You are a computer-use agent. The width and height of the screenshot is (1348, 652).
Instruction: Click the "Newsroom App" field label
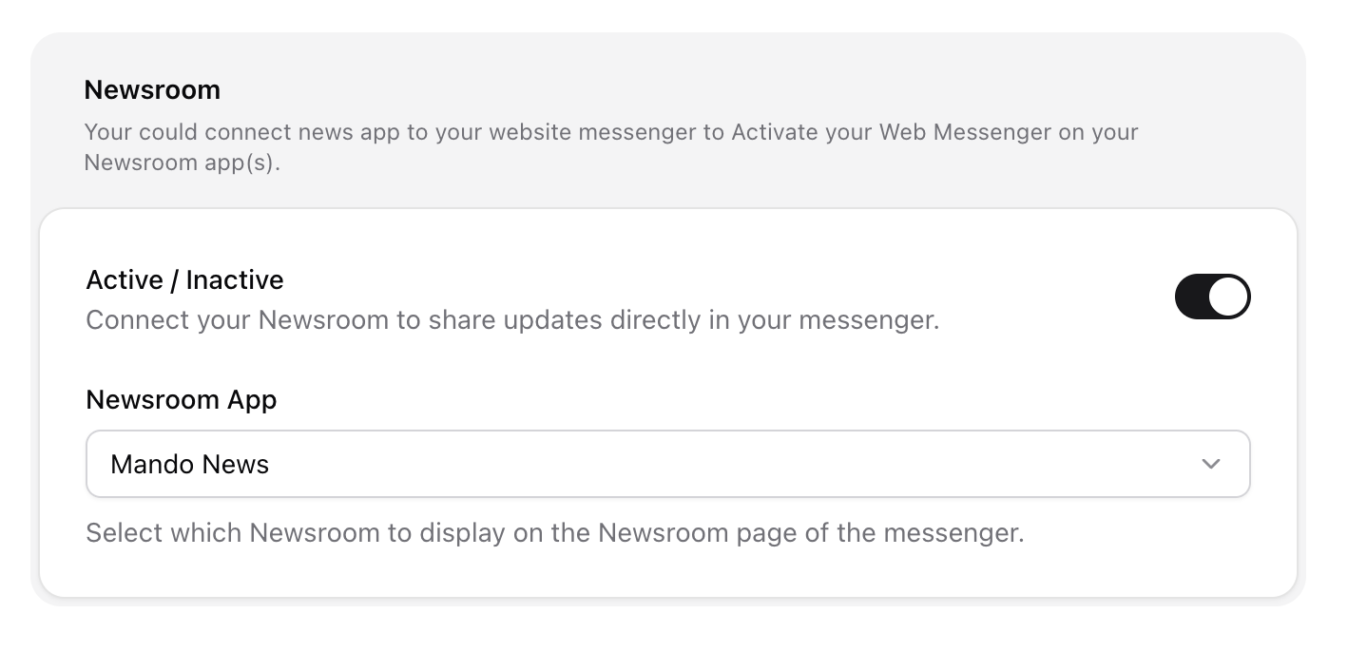[x=181, y=400]
